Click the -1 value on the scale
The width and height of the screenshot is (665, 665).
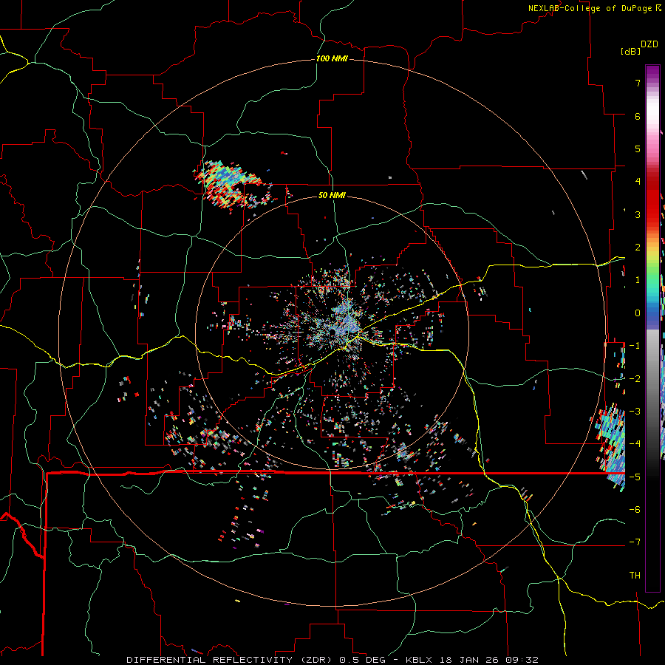[635, 346]
